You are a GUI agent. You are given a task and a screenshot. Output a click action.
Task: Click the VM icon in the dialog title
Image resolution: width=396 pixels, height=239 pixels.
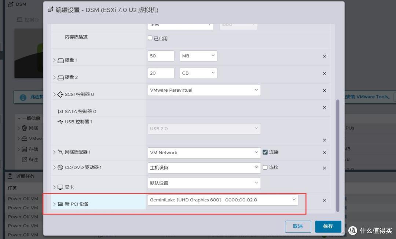(x=51, y=9)
